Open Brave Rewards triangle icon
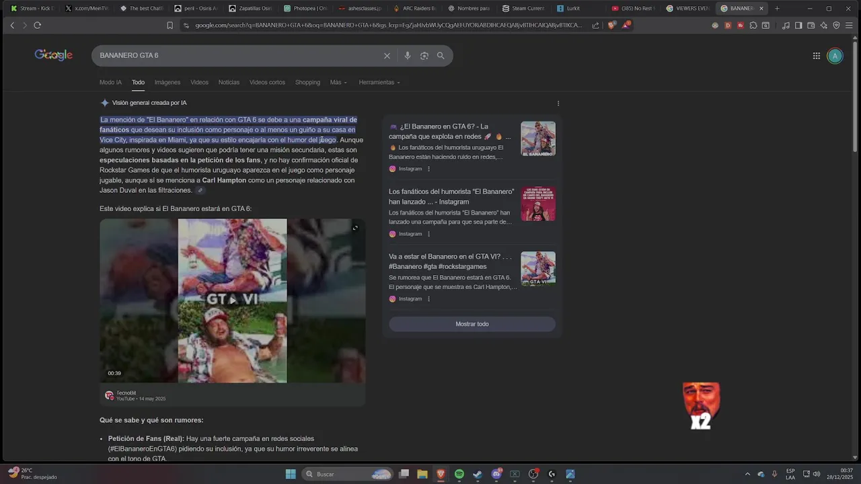The width and height of the screenshot is (861, 484). pos(626,25)
